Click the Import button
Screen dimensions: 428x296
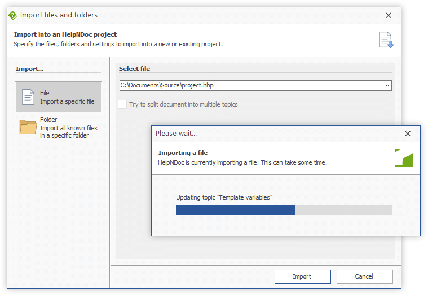302,276
